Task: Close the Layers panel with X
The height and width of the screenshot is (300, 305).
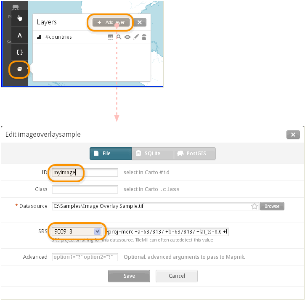Action: (140, 22)
